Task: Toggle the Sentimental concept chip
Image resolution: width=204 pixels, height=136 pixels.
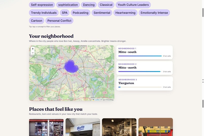Action: pos(102,13)
